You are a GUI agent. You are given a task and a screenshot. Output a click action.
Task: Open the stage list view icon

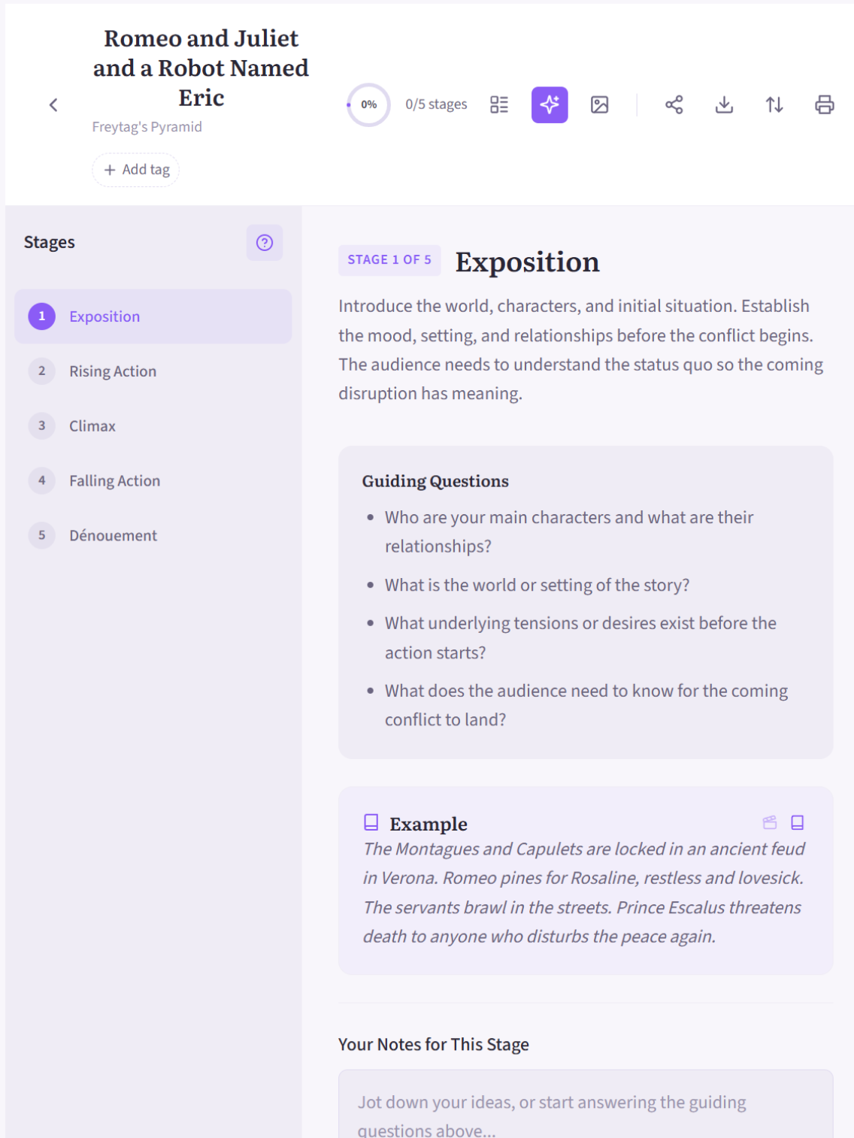(499, 104)
